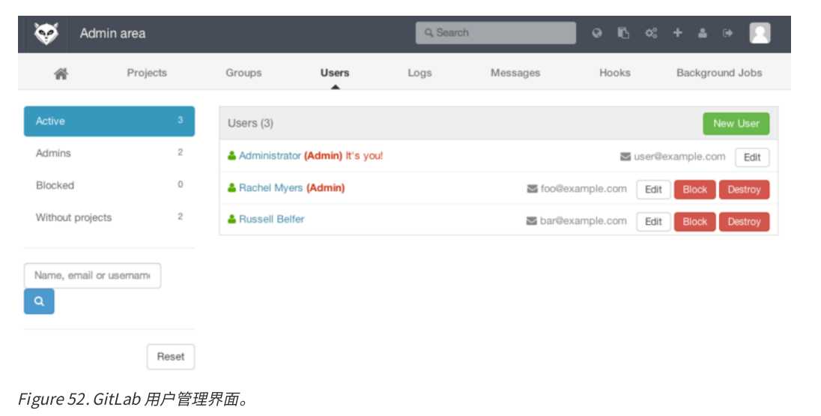
Task: Click the plus new project icon
Action: (x=677, y=33)
